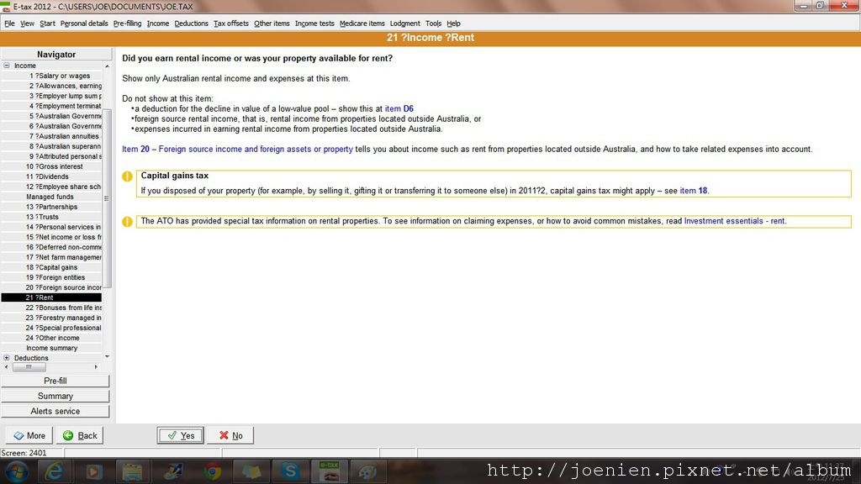This screenshot has height=484, width=861.
Task: Select 11 Dividends in Navigator
Action: (47, 176)
